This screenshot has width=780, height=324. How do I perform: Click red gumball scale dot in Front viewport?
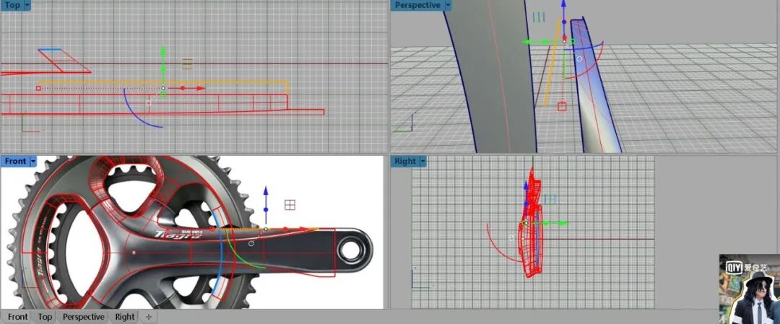285,229
